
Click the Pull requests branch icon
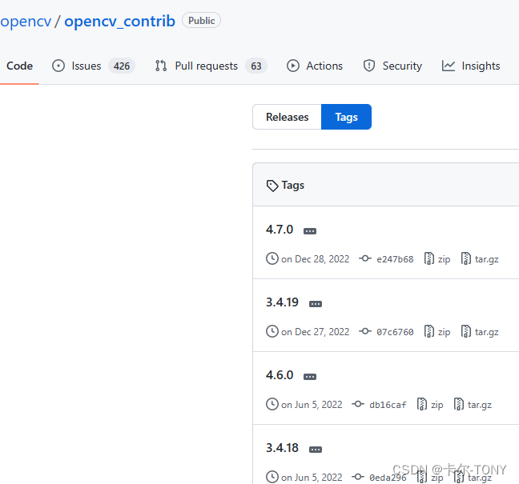[x=161, y=66]
